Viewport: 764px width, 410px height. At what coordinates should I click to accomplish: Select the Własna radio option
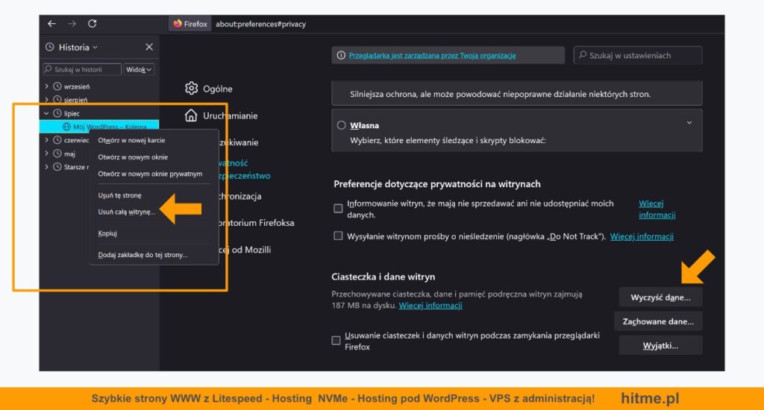[342, 125]
